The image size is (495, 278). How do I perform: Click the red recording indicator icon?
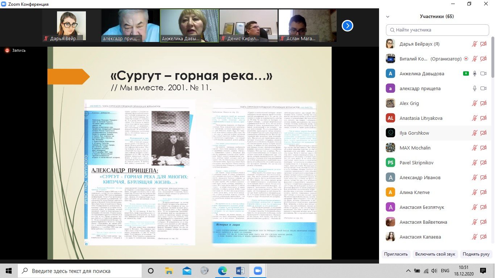[x=6, y=51]
